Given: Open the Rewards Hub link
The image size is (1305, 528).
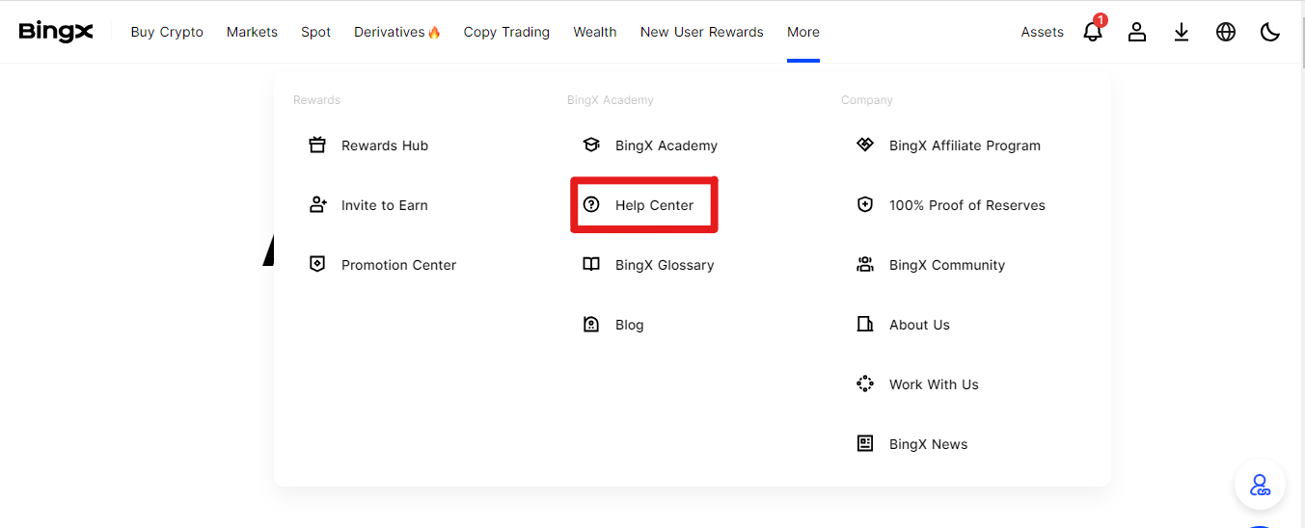Looking at the screenshot, I should coord(385,145).
